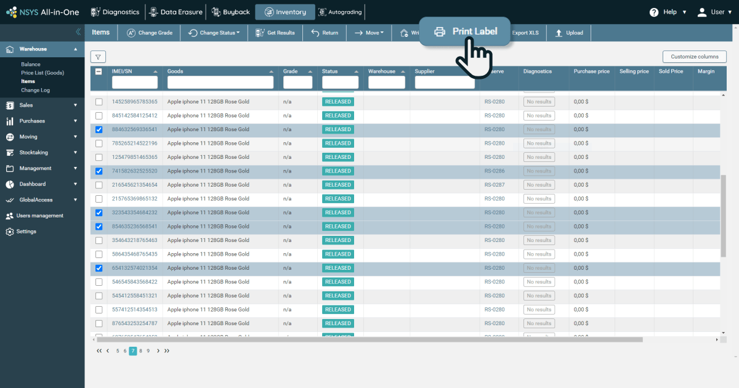Viewport: 739px width, 388px height.
Task: Open Balance under Warehouse
Action: pyautogui.click(x=31, y=64)
